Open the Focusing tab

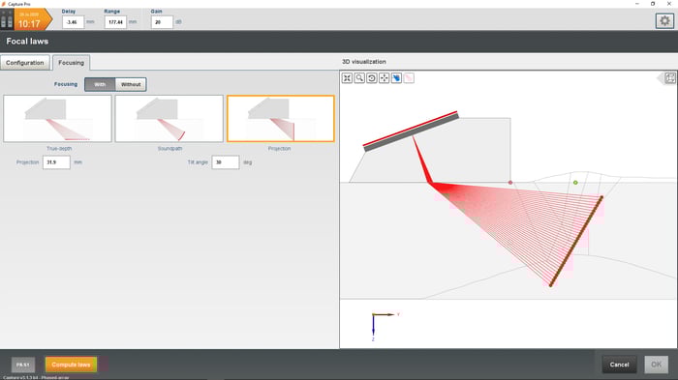[x=72, y=63]
